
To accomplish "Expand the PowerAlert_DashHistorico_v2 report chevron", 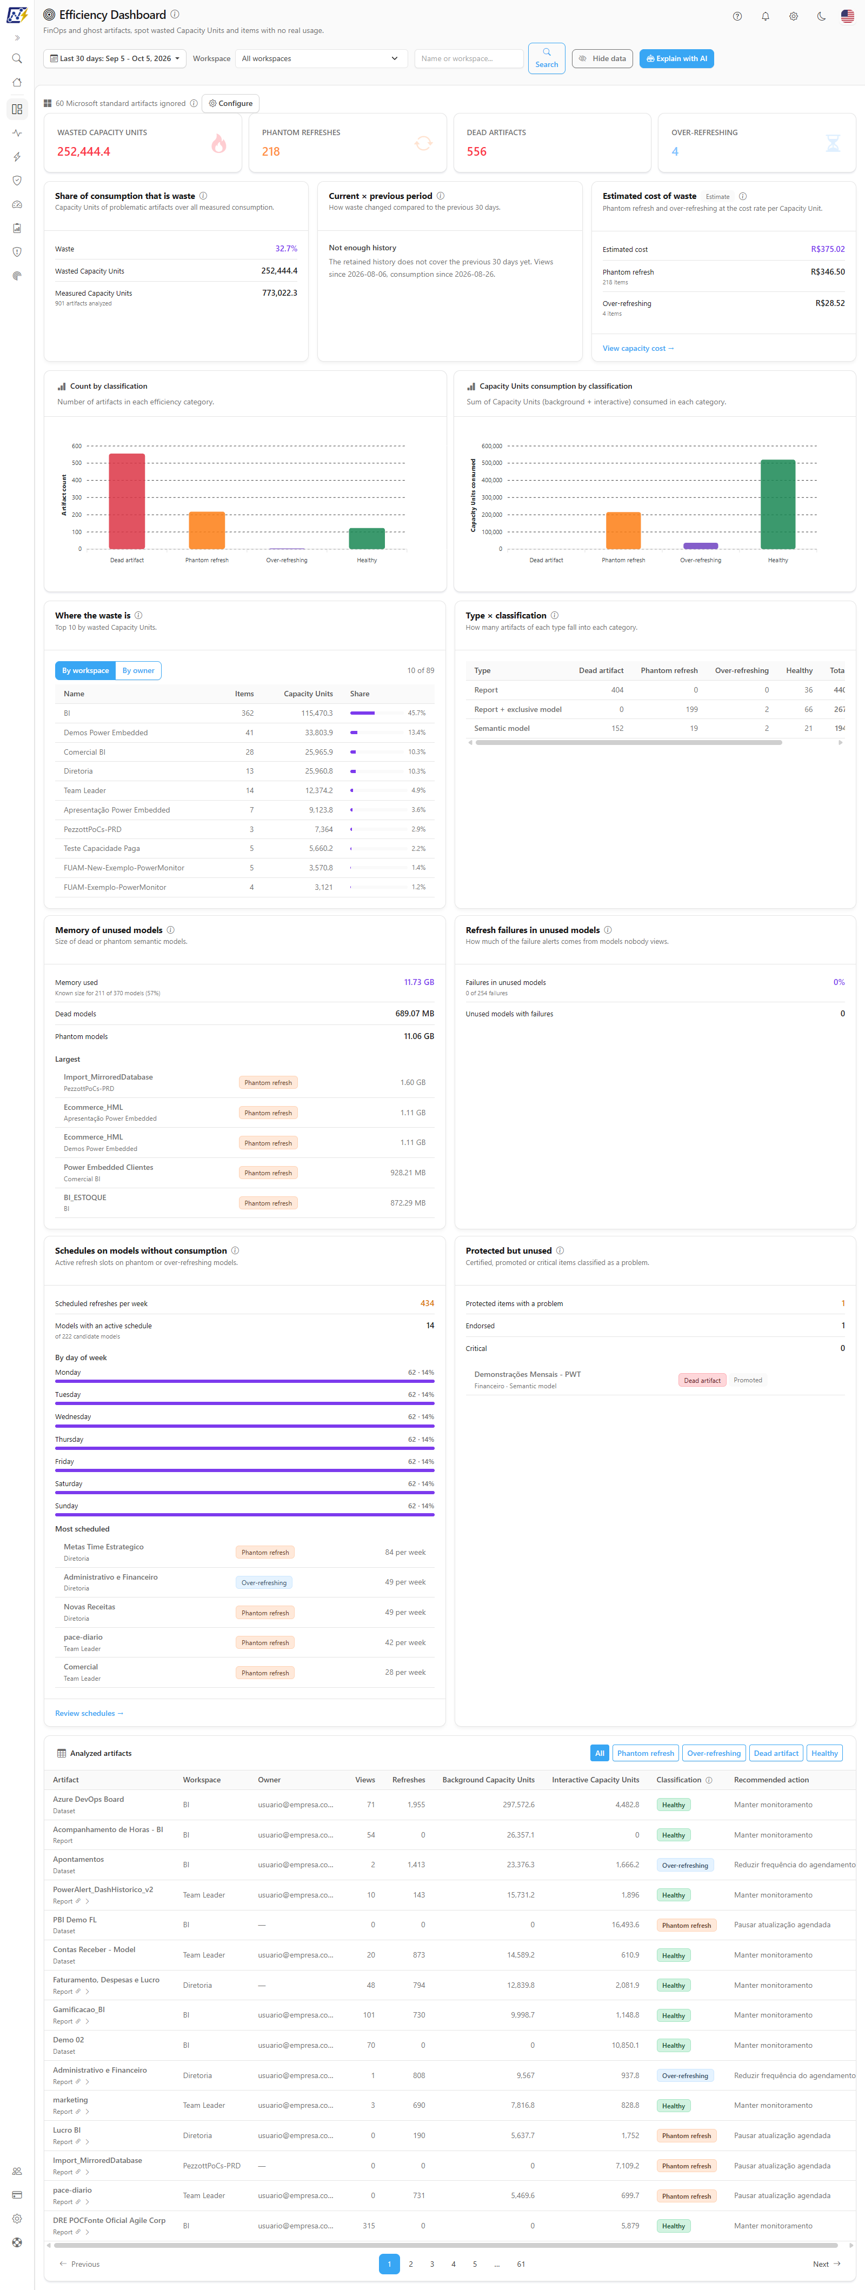I will [87, 1901].
